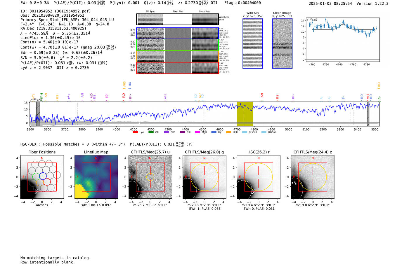
Task: Click the yellow highlighted band near 4745Å
Action: point(245,114)
